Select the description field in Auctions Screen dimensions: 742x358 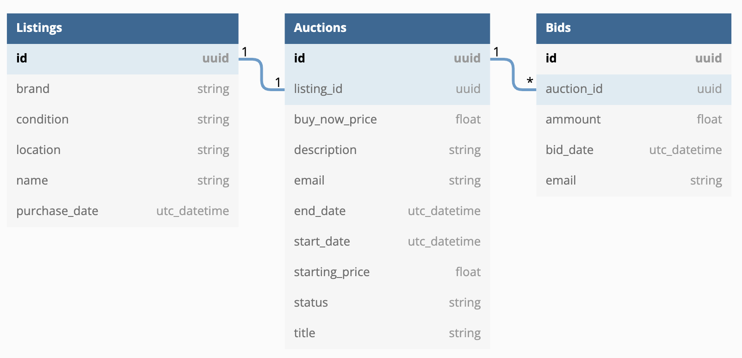point(387,150)
